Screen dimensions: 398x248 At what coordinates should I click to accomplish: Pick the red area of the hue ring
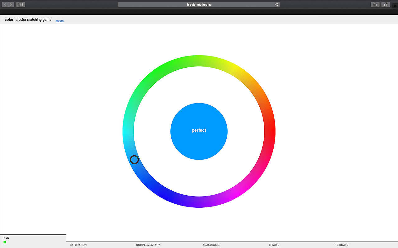tap(270, 131)
